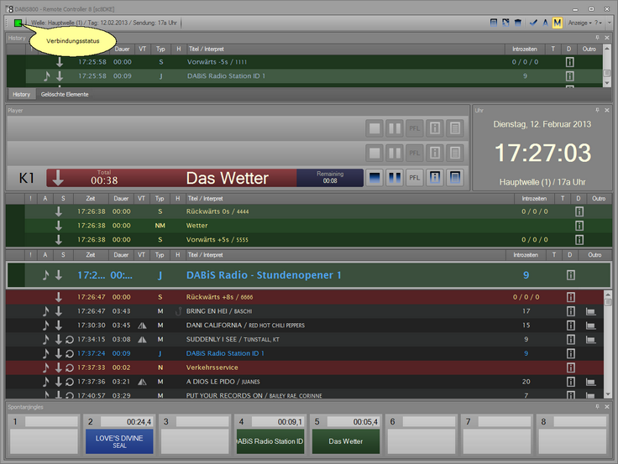The width and height of the screenshot is (618, 464).
Task: Click the empty spontaneous jingle slot 1
Action: (44, 441)
